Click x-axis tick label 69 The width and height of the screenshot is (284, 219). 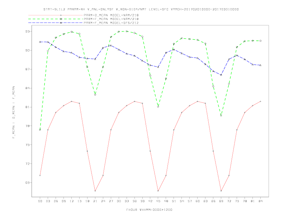tap(221, 201)
